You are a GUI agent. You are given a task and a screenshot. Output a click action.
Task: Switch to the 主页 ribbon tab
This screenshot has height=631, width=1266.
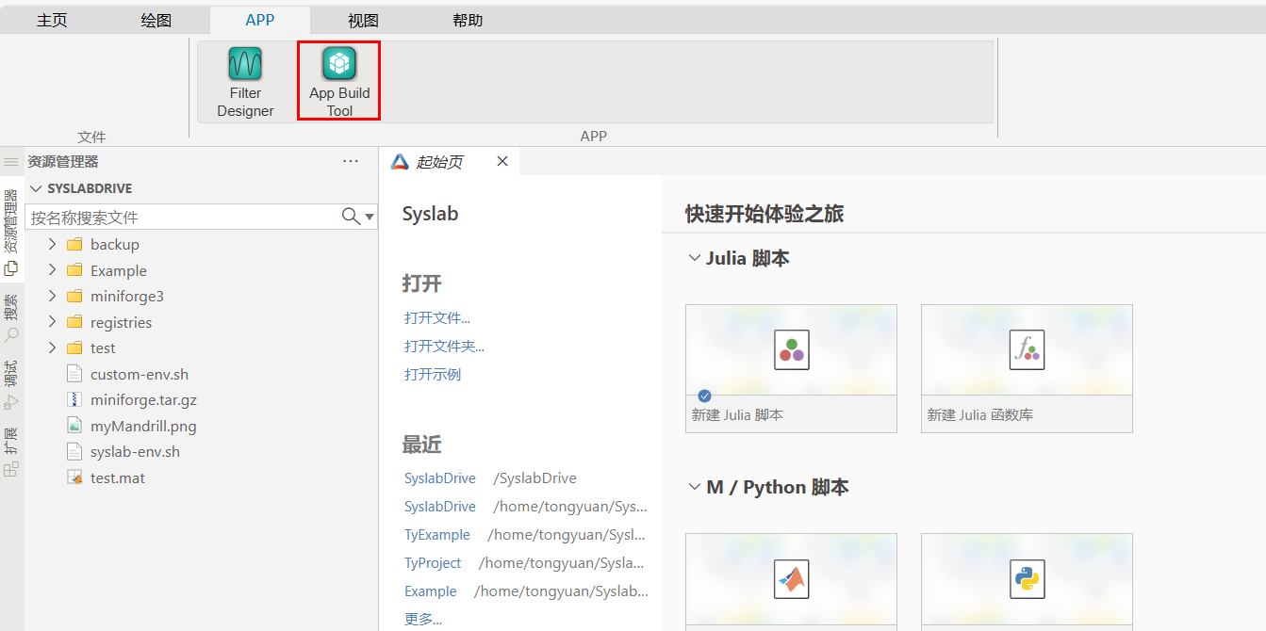(x=52, y=20)
